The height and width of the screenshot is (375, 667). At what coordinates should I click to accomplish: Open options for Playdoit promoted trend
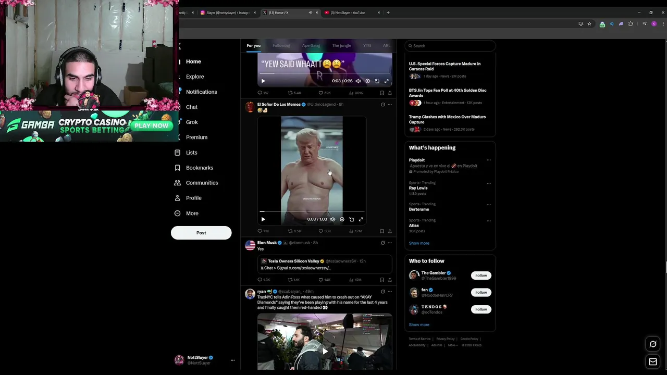click(488, 160)
